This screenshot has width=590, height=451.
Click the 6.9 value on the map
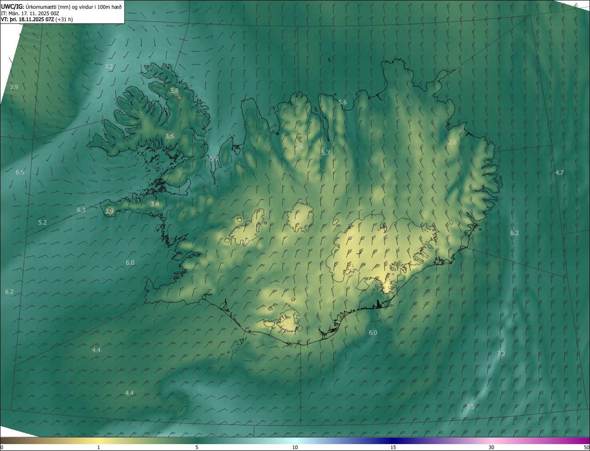tap(213, 159)
